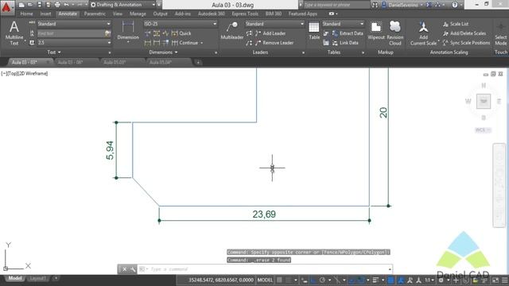Start the Continue dimension tool
This screenshot has height=286, width=509.
coord(185,43)
